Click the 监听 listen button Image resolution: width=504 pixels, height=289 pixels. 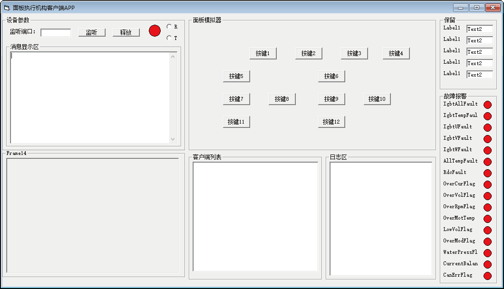(92, 32)
